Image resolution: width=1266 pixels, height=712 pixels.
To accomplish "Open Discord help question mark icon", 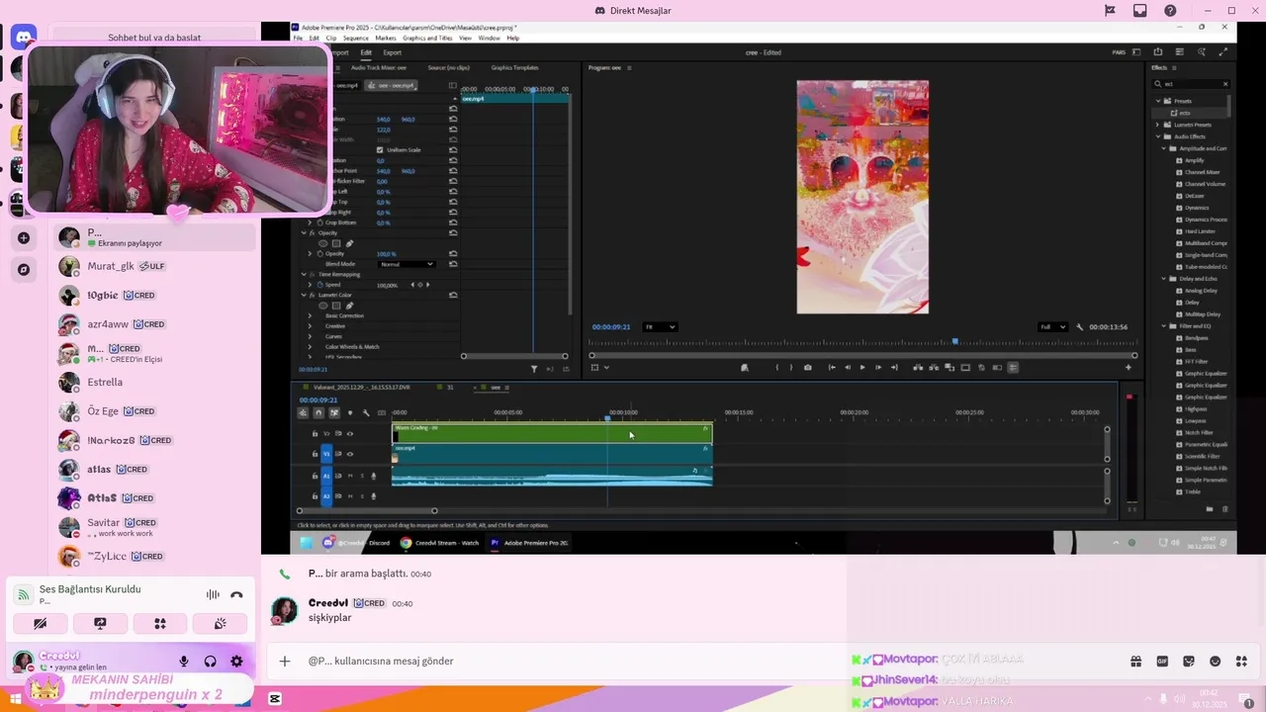I will (x=1170, y=11).
